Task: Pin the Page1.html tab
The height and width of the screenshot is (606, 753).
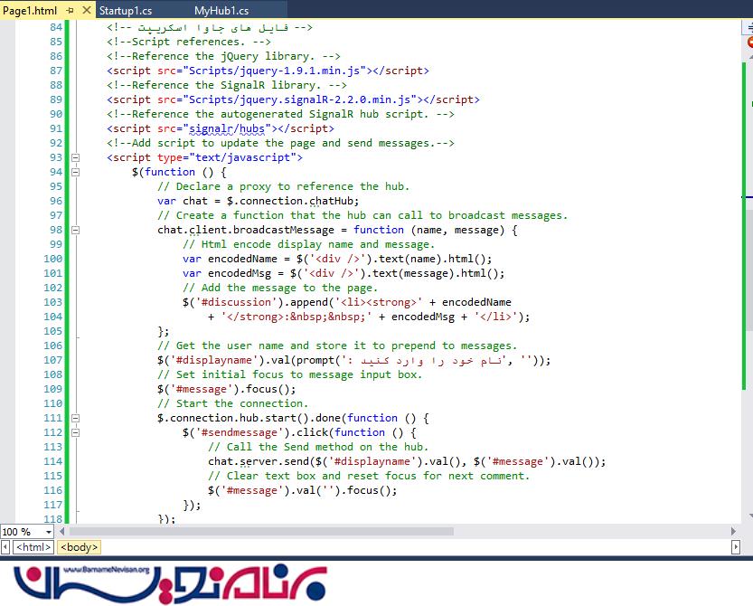Action: pyautogui.click(x=71, y=11)
